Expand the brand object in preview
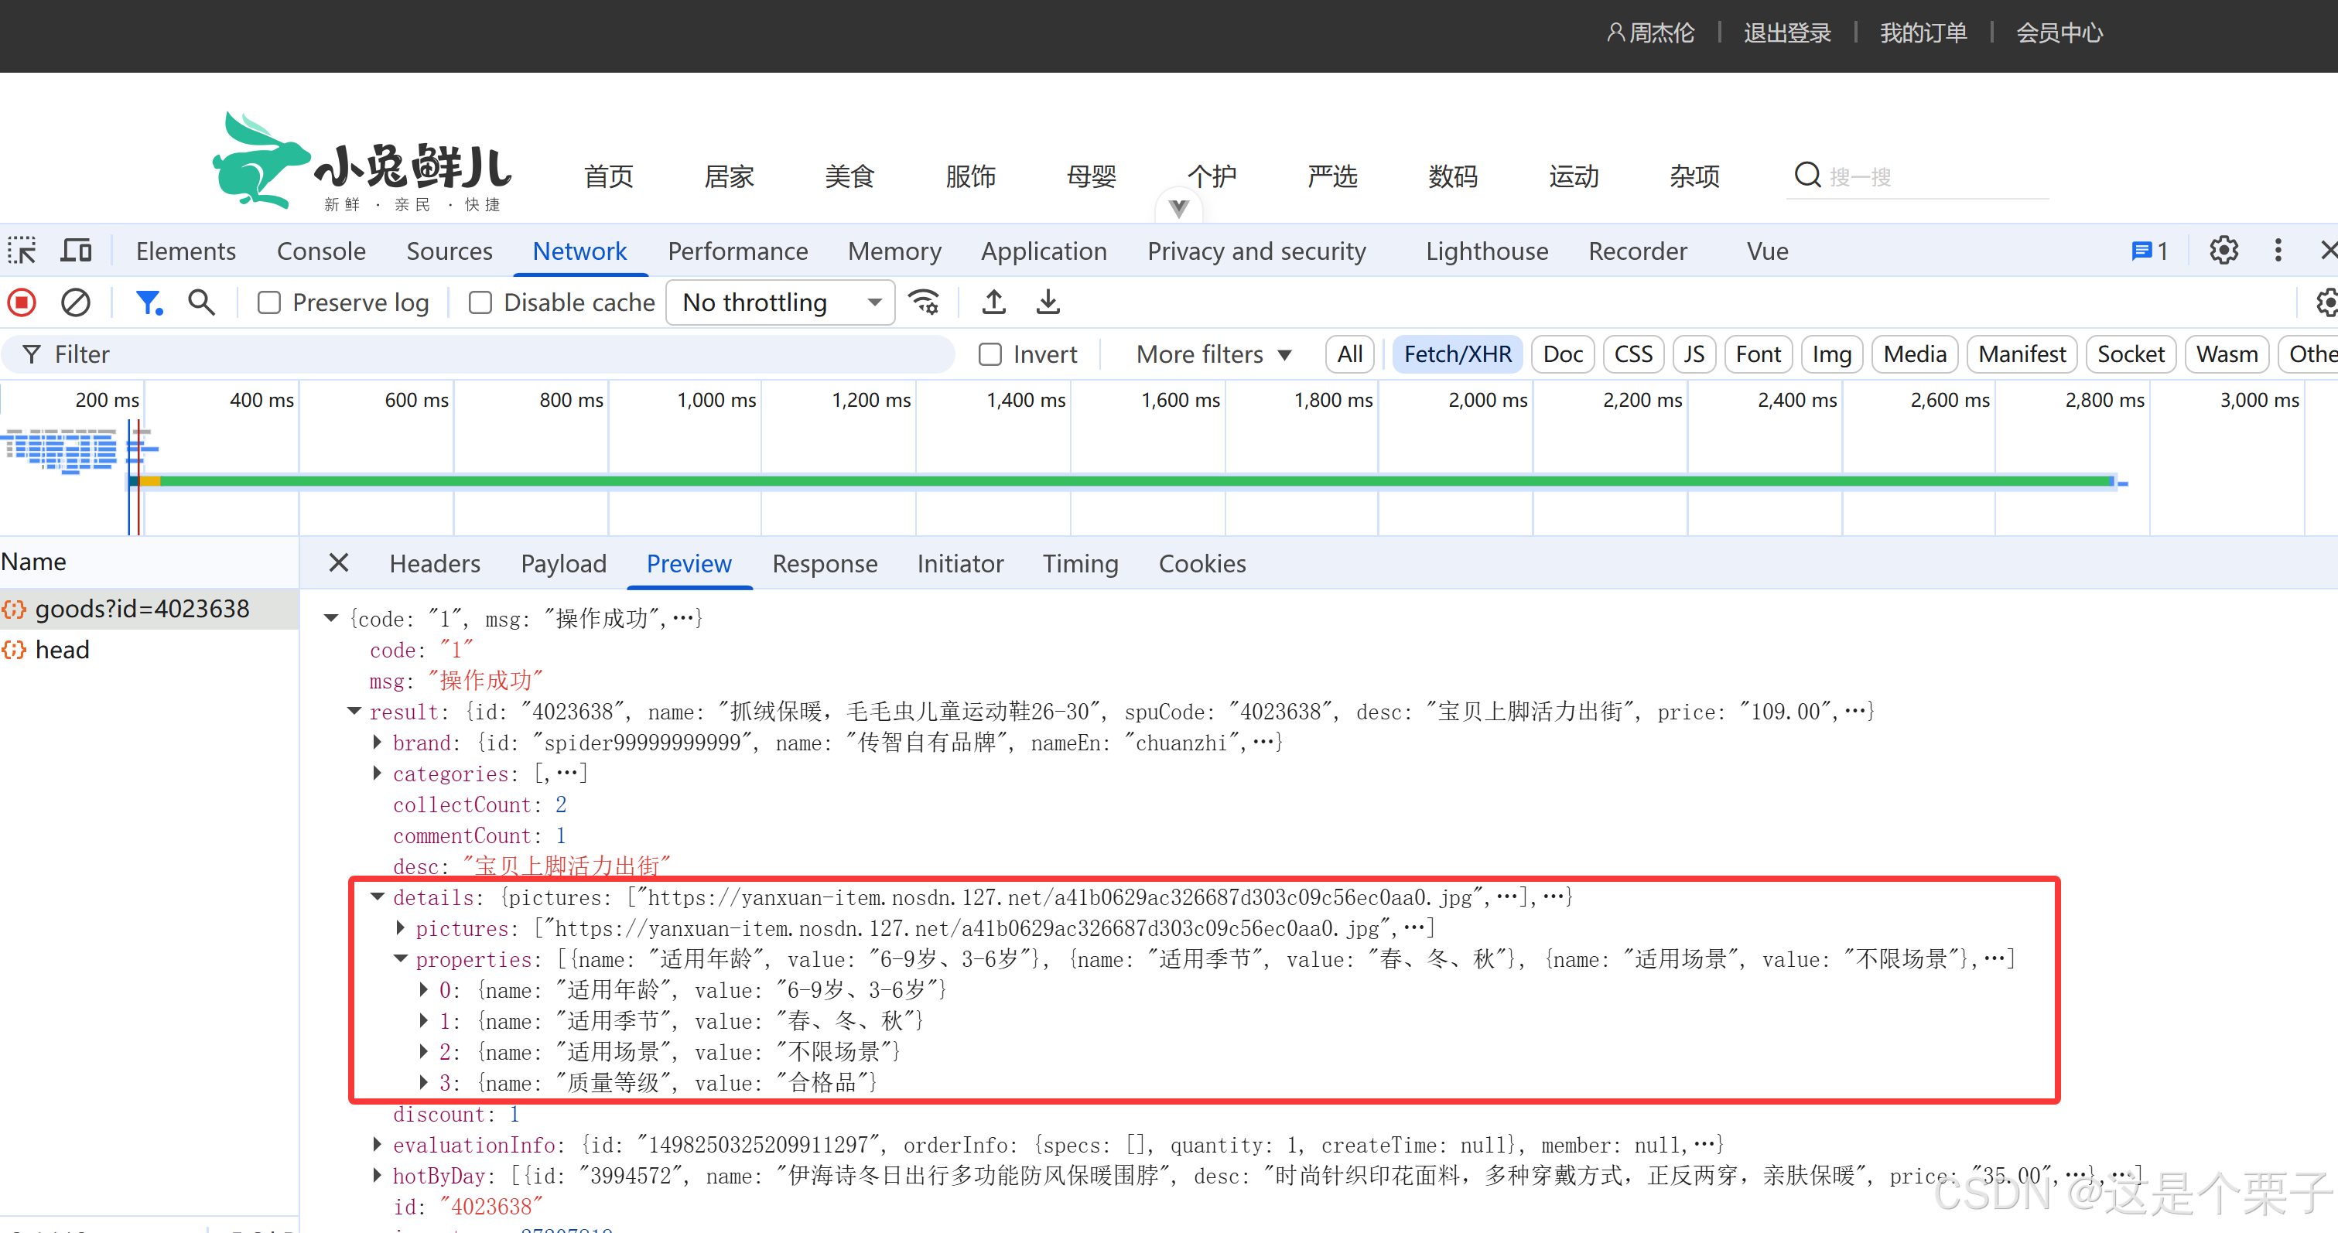This screenshot has width=2338, height=1233. tap(378, 742)
